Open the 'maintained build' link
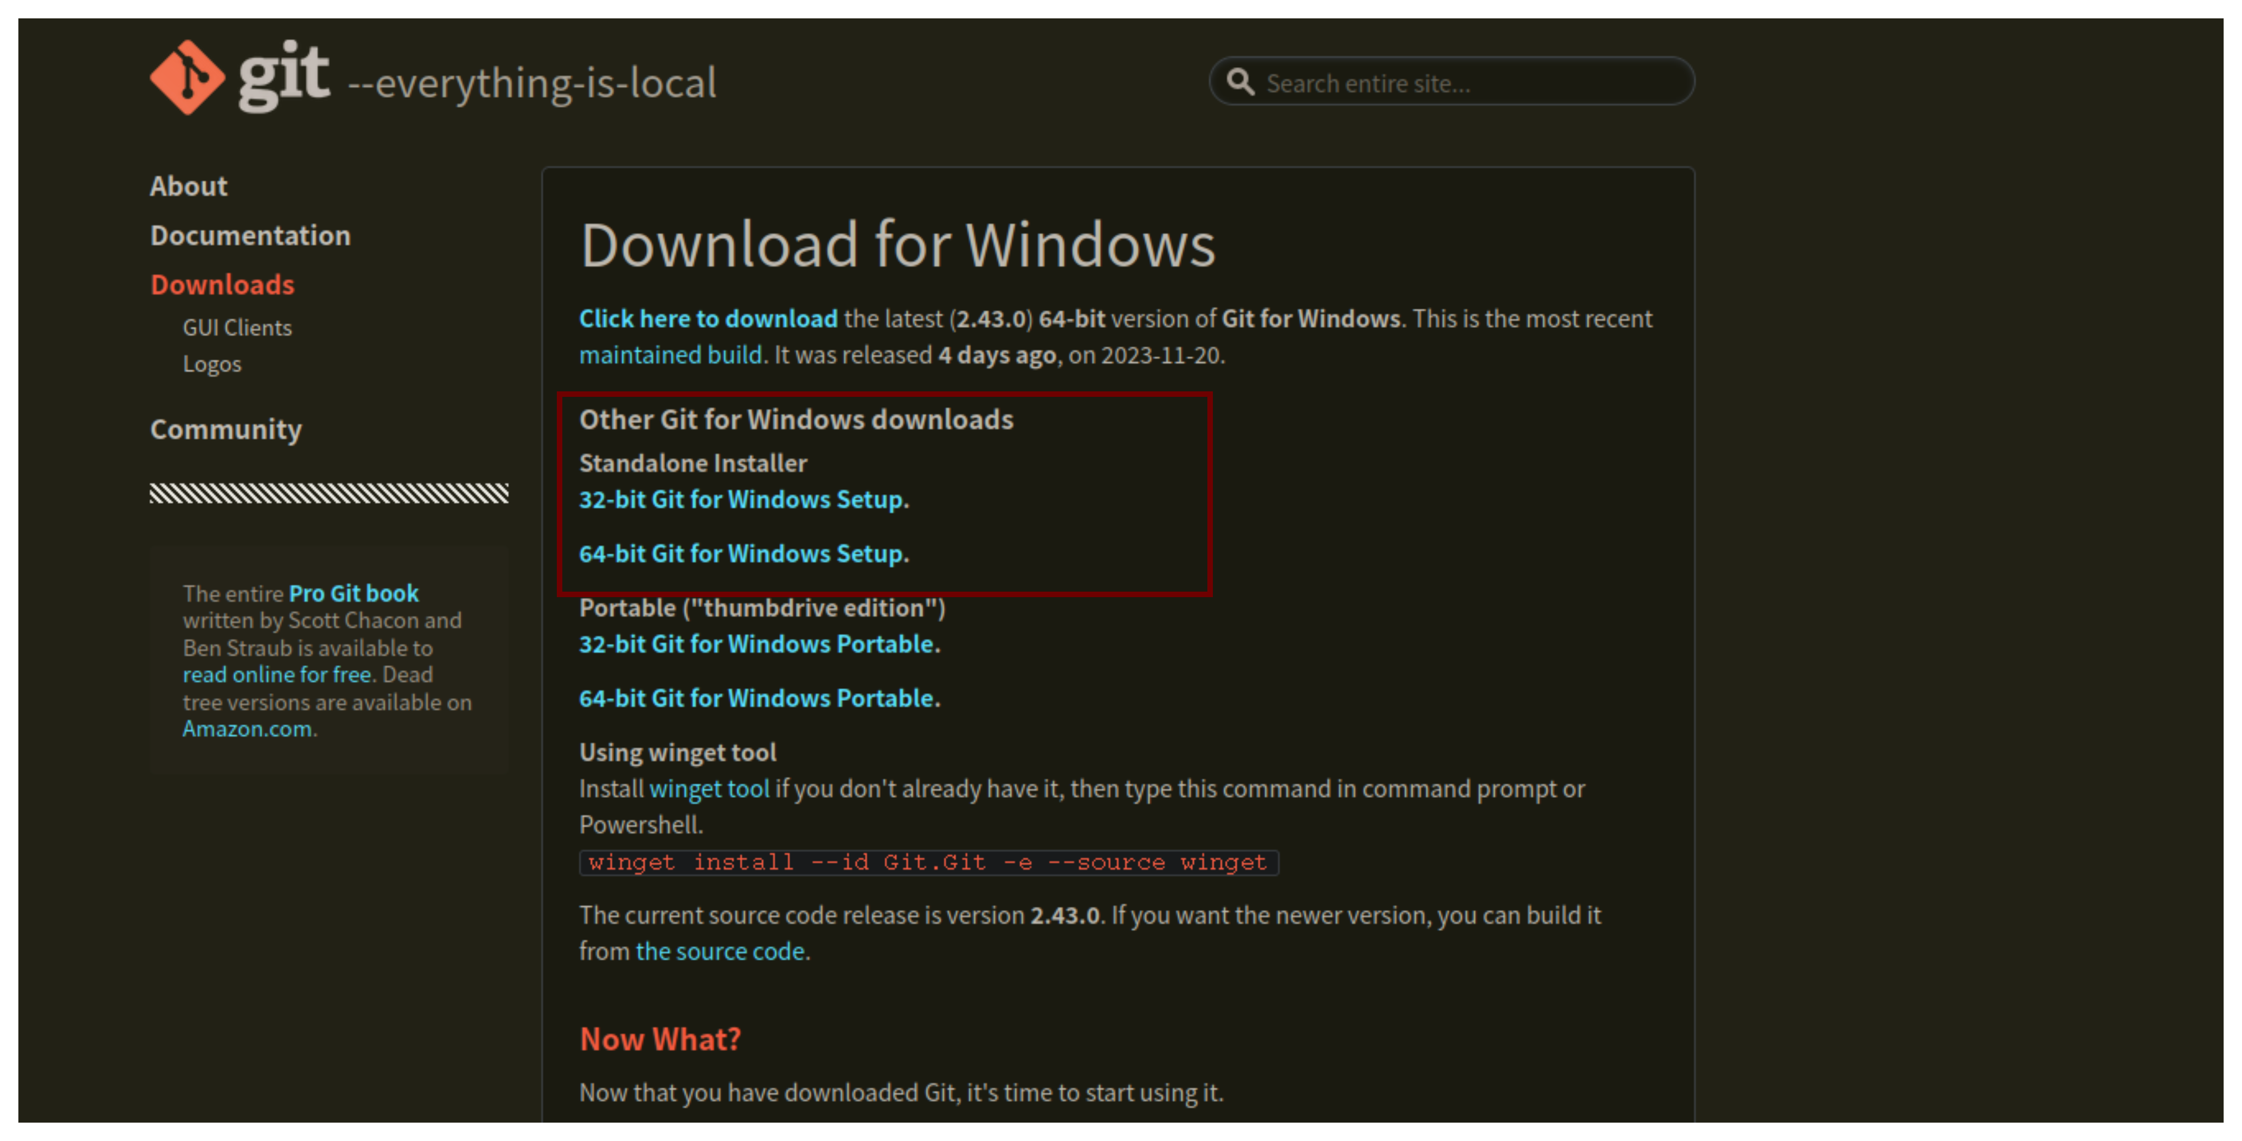Screen dimensions: 2242x1141 [671, 355]
